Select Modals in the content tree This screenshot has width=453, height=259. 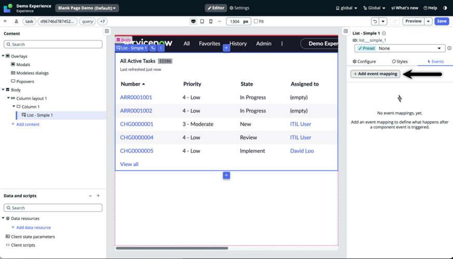click(x=21, y=64)
